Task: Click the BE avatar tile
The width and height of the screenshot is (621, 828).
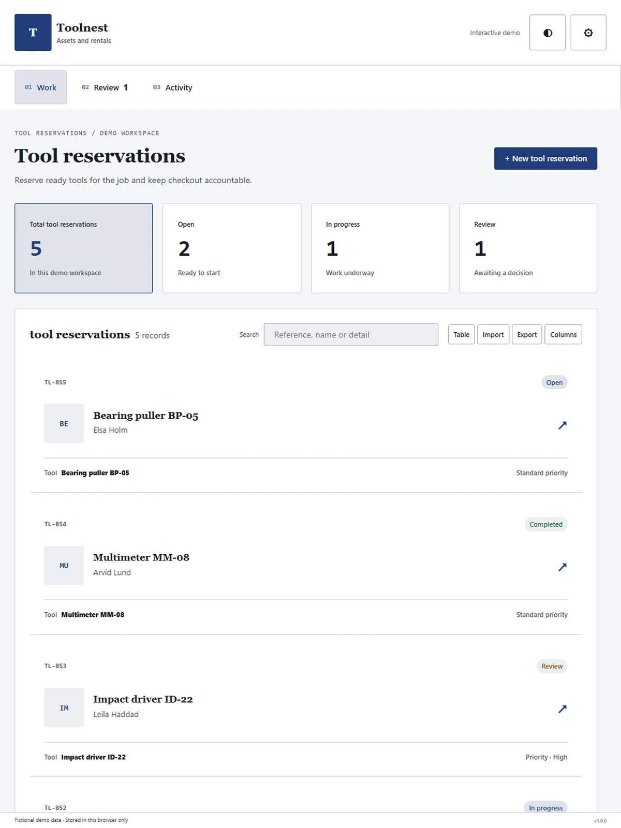Action: coord(64,423)
